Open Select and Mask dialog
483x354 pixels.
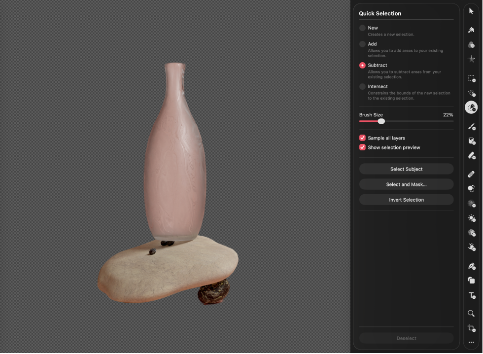pyautogui.click(x=406, y=184)
